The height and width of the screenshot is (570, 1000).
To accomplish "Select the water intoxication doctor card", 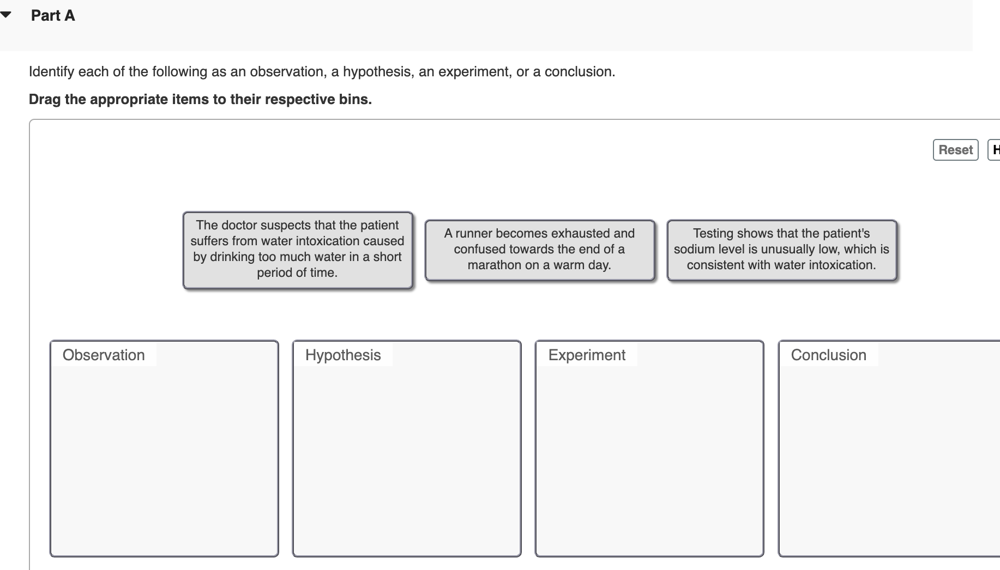I will pyautogui.click(x=298, y=249).
